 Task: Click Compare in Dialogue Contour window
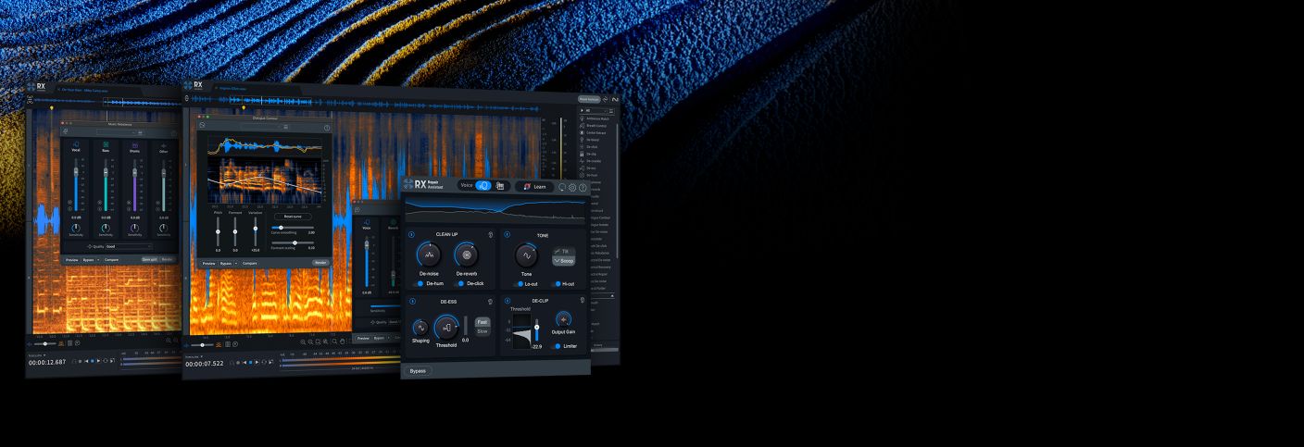(249, 263)
